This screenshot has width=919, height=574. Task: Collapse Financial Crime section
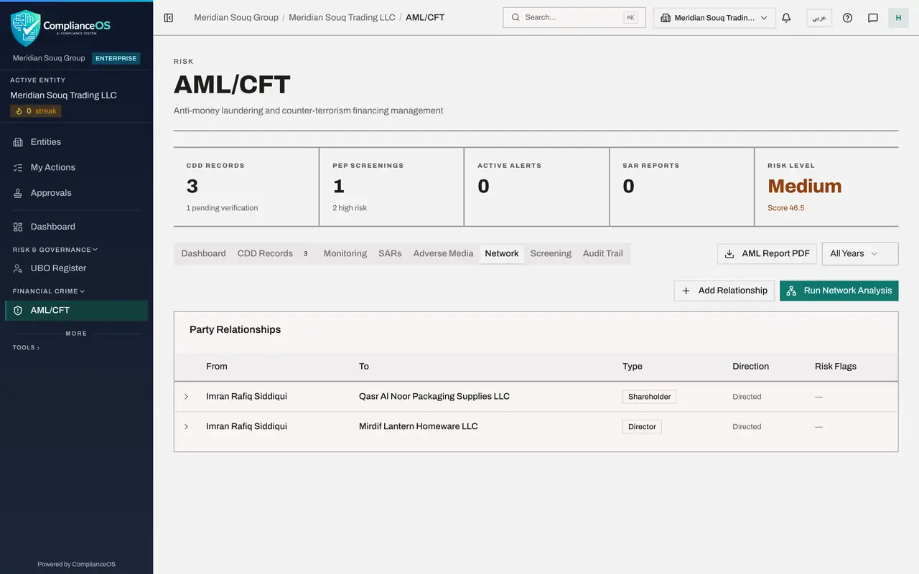tap(49, 291)
